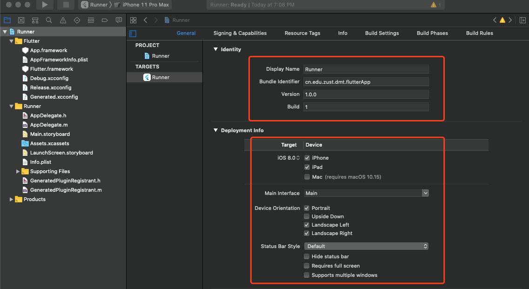Choose iPhone 11 Pro Max destination

pyautogui.click(x=142, y=5)
